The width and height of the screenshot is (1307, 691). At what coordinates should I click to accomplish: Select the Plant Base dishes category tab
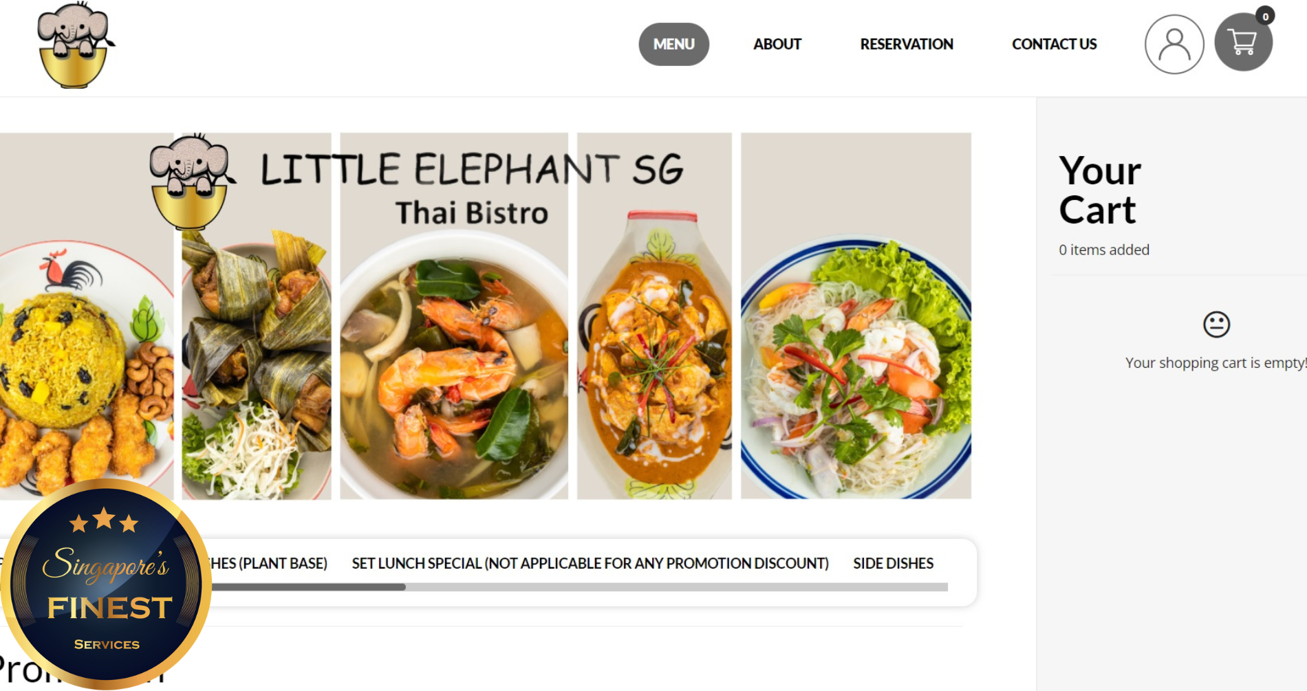point(270,563)
